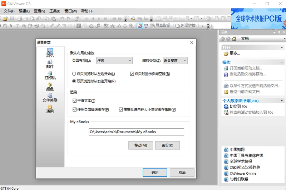Select 双页浏览时从左边开始 radio button

pos(74,74)
